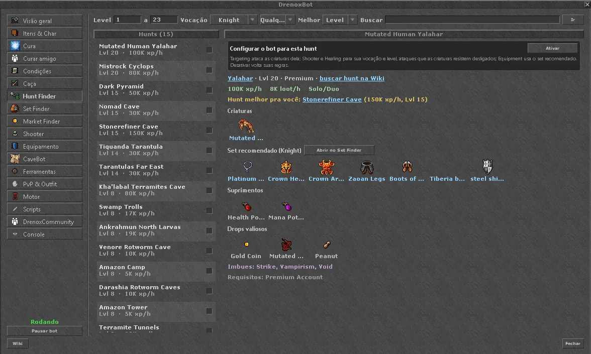Open the Cura healing section
The height and width of the screenshot is (354, 591).
tap(44, 46)
